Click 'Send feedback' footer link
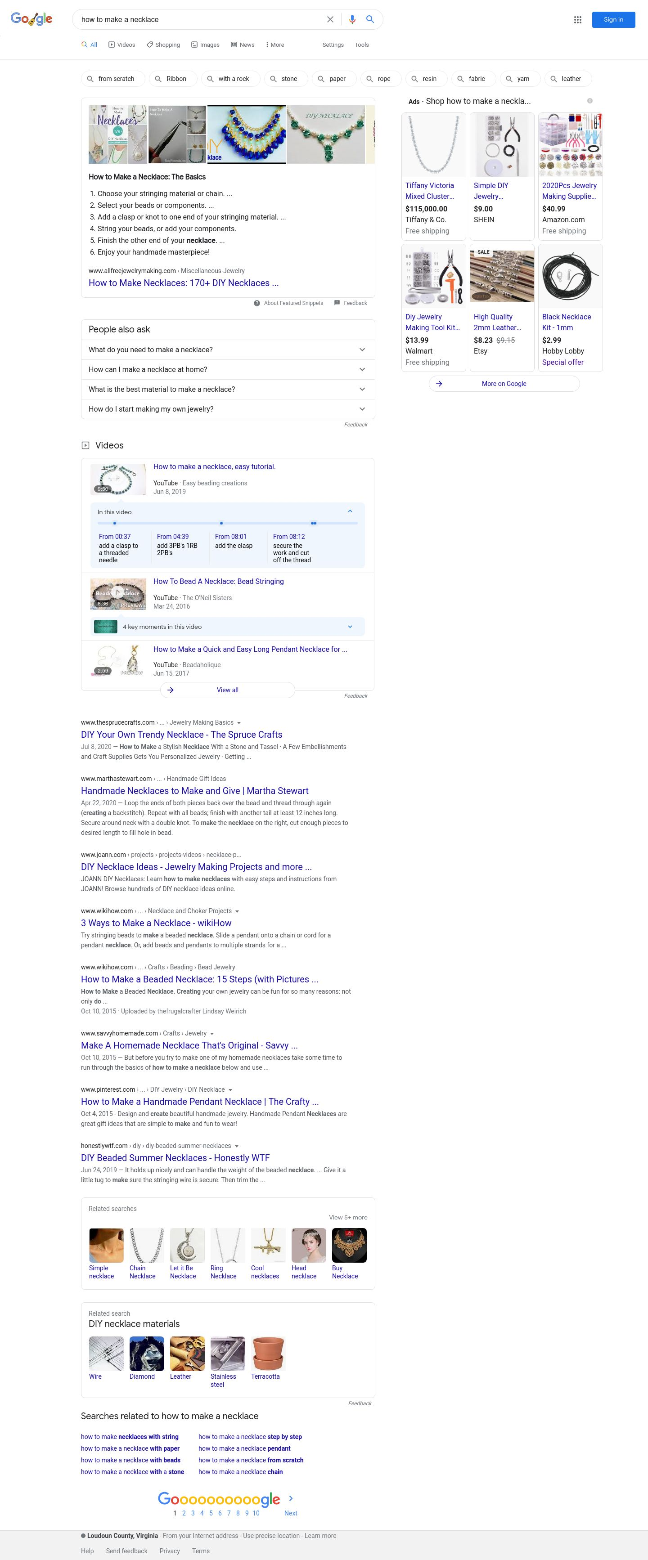The image size is (648, 1560). (126, 1551)
